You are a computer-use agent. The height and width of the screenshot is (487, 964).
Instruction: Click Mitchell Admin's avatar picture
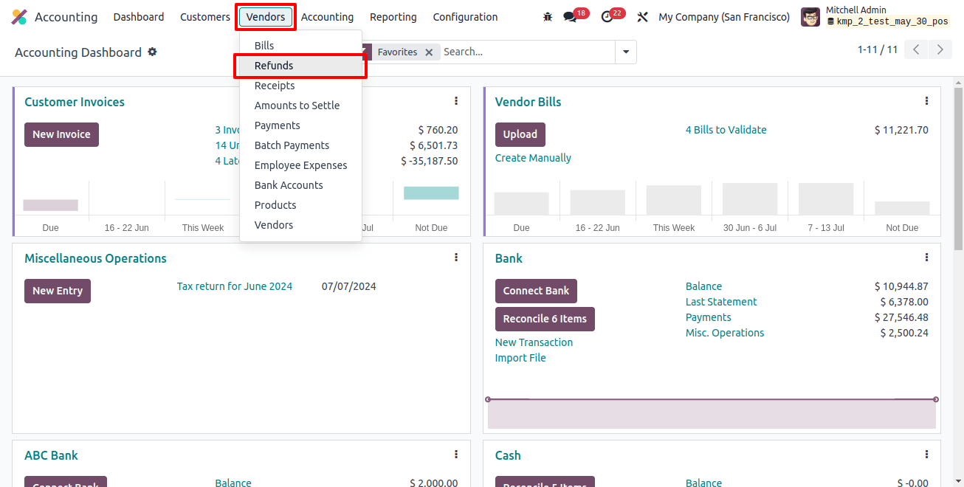(810, 17)
